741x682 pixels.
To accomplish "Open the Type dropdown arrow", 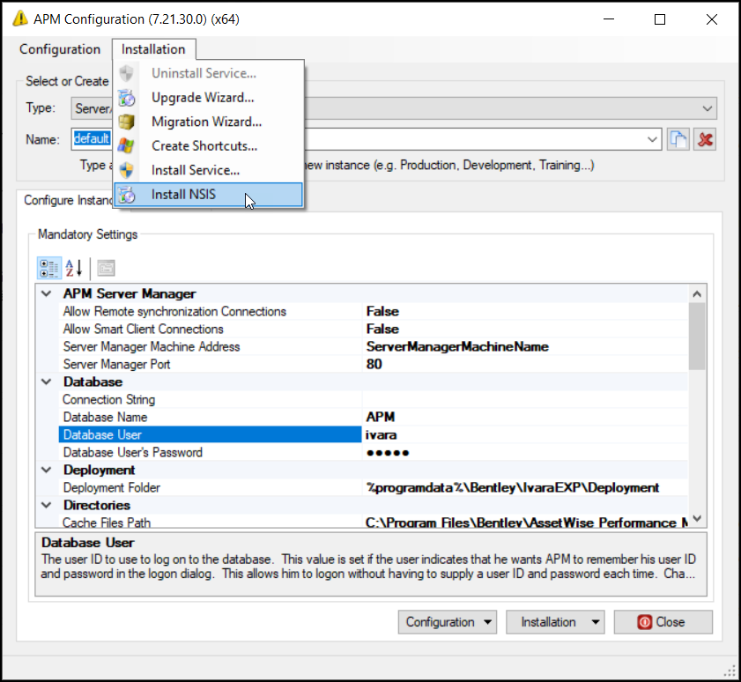I will pos(707,108).
